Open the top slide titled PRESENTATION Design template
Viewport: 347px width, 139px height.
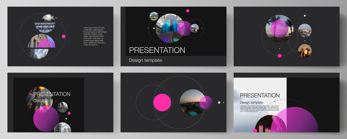pos(173,36)
